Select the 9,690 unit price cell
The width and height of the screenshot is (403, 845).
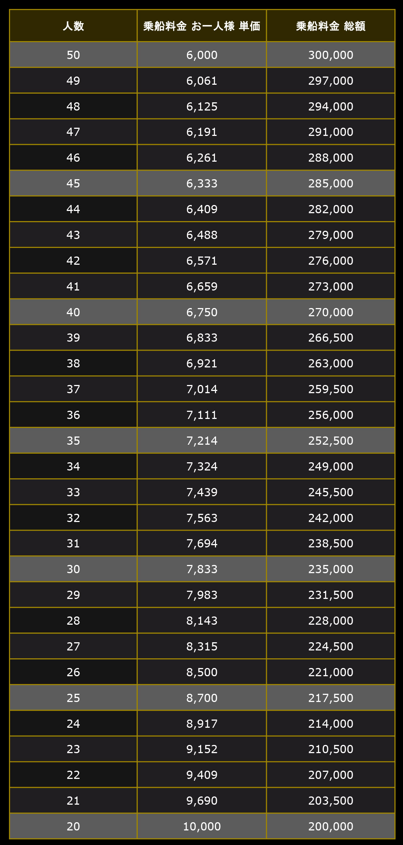point(202,801)
